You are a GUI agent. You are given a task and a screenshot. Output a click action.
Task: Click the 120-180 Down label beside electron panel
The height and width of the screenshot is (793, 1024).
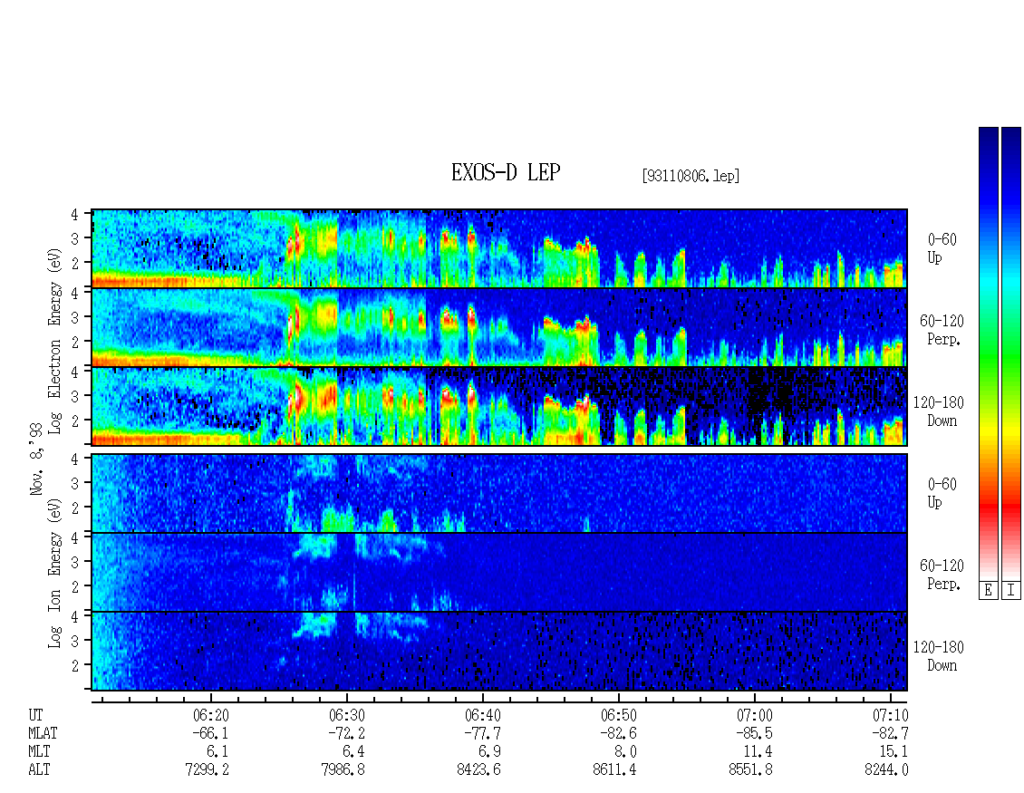point(939,411)
